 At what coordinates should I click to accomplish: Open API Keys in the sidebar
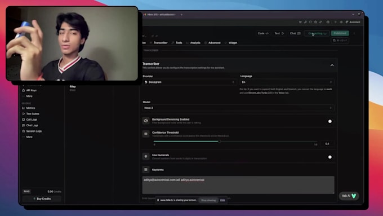click(x=29, y=90)
